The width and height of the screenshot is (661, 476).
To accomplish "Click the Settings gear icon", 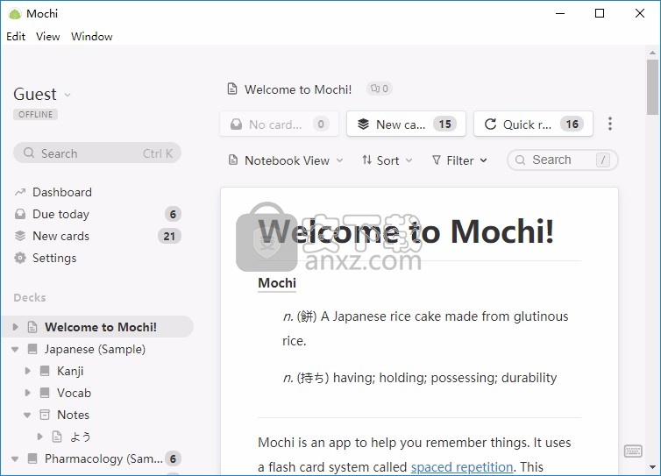I will tap(20, 258).
